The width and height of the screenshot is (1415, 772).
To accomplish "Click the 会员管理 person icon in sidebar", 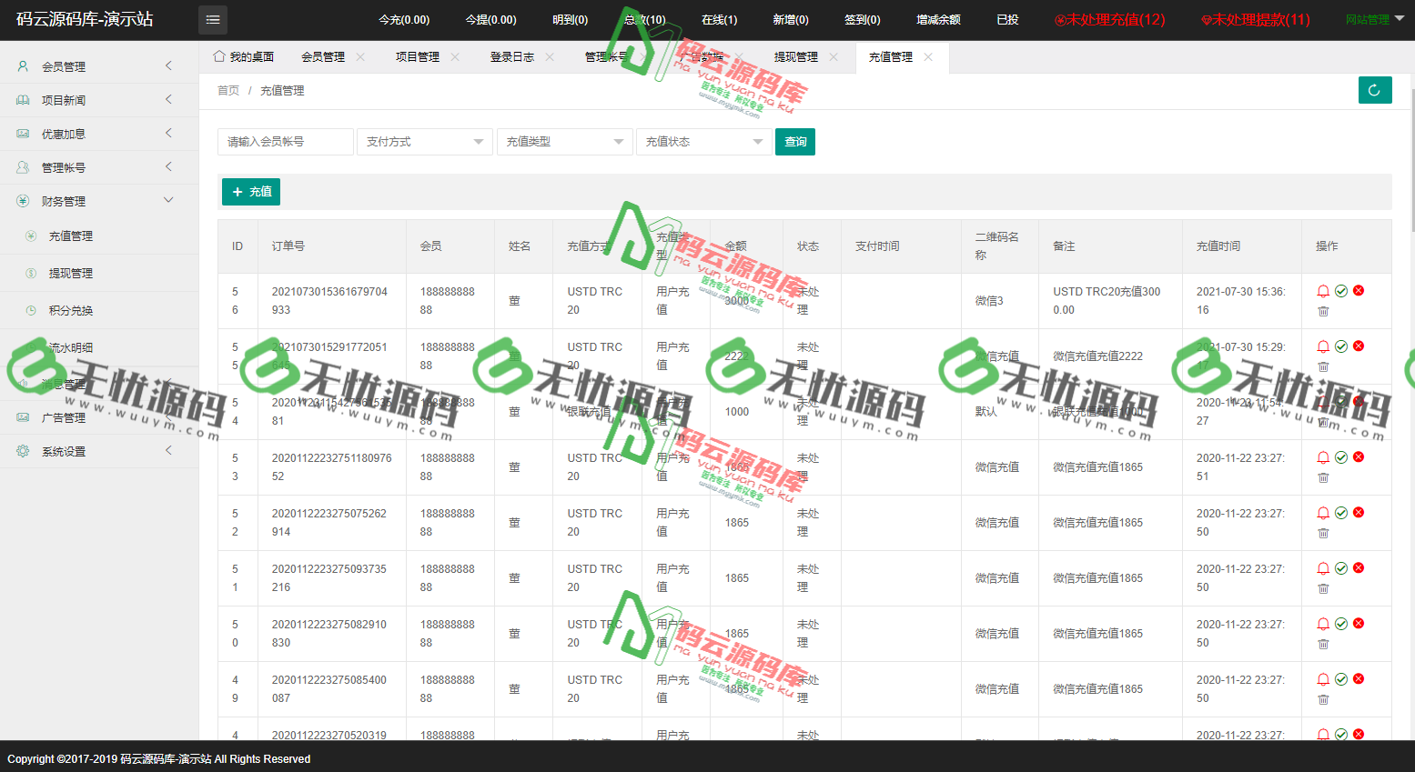I will click(x=20, y=66).
